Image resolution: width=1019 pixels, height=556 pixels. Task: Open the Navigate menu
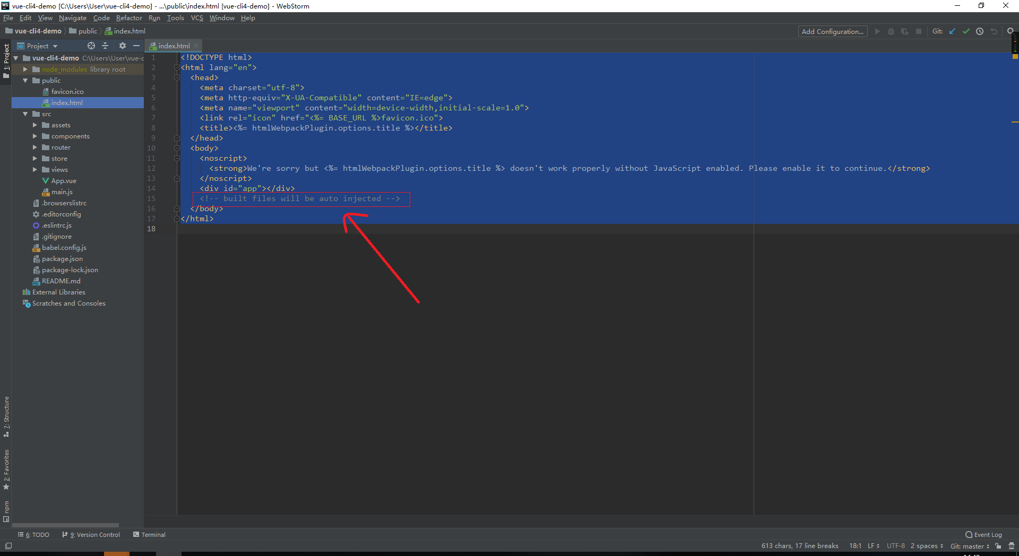(x=73, y=18)
